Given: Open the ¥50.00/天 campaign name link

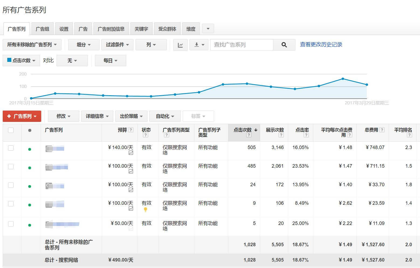Looking at the screenshot, I should [x=62, y=224].
